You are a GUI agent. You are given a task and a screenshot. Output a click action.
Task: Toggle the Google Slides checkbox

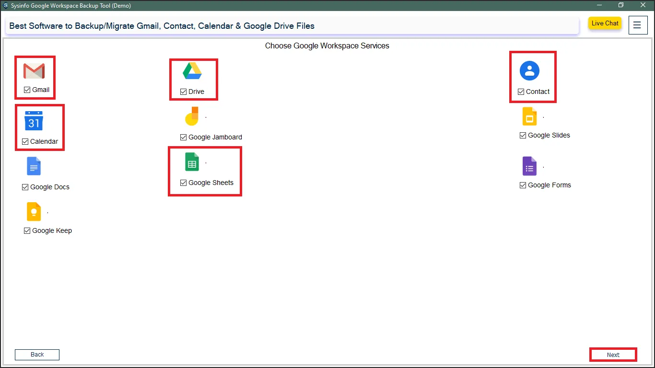click(x=523, y=135)
